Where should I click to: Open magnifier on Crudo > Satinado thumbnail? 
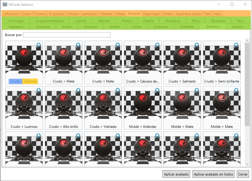pos(196,45)
